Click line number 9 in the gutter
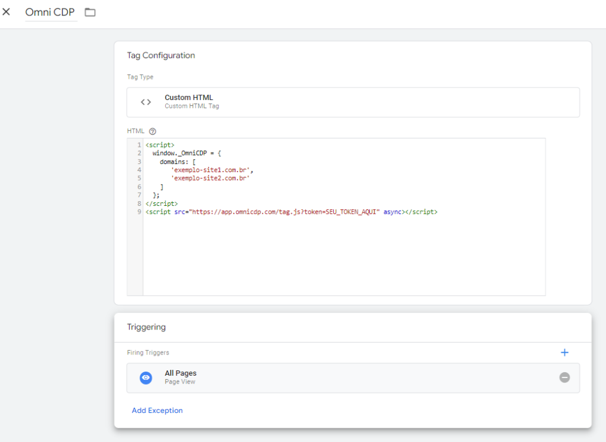The width and height of the screenshot is (606, 442). 138,212
